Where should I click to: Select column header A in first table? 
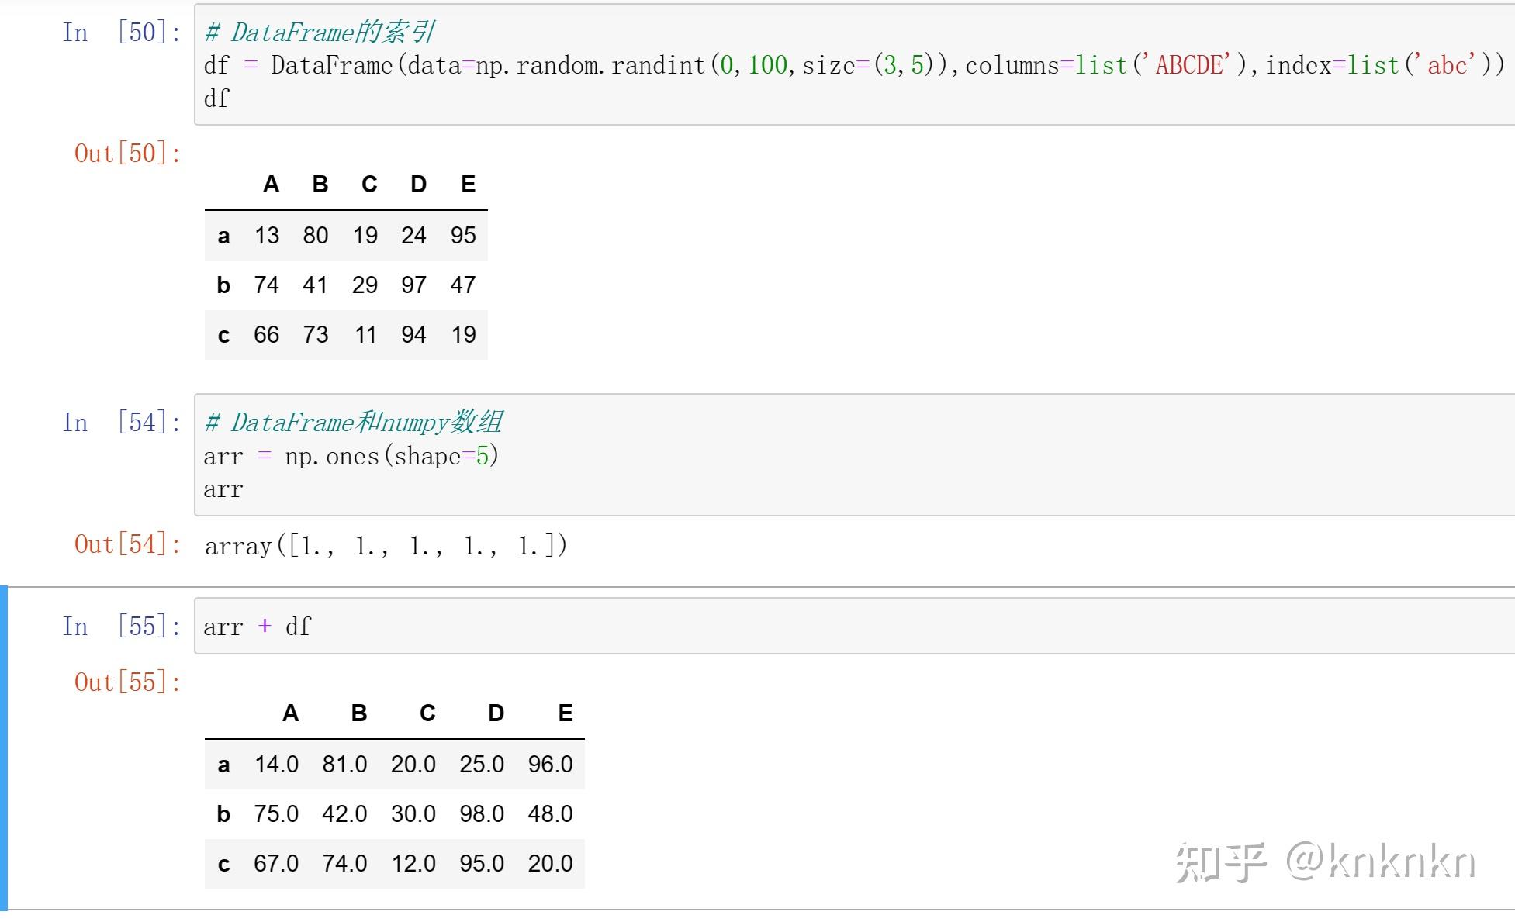[x=270, y=184]
